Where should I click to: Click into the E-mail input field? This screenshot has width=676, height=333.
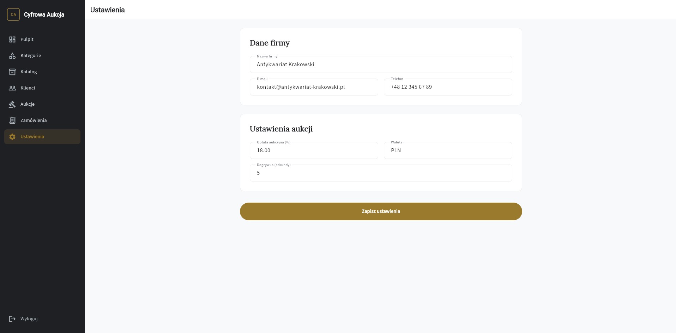(314, 87)
